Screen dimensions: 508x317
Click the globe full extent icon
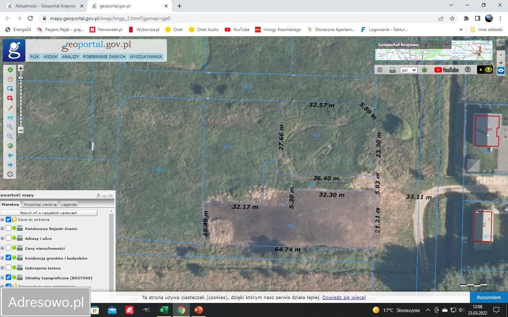tap(10, 146)
